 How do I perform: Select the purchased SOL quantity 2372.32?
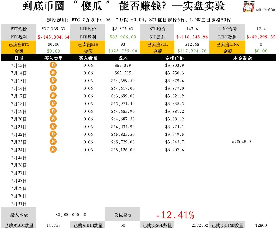pos(200,225)
